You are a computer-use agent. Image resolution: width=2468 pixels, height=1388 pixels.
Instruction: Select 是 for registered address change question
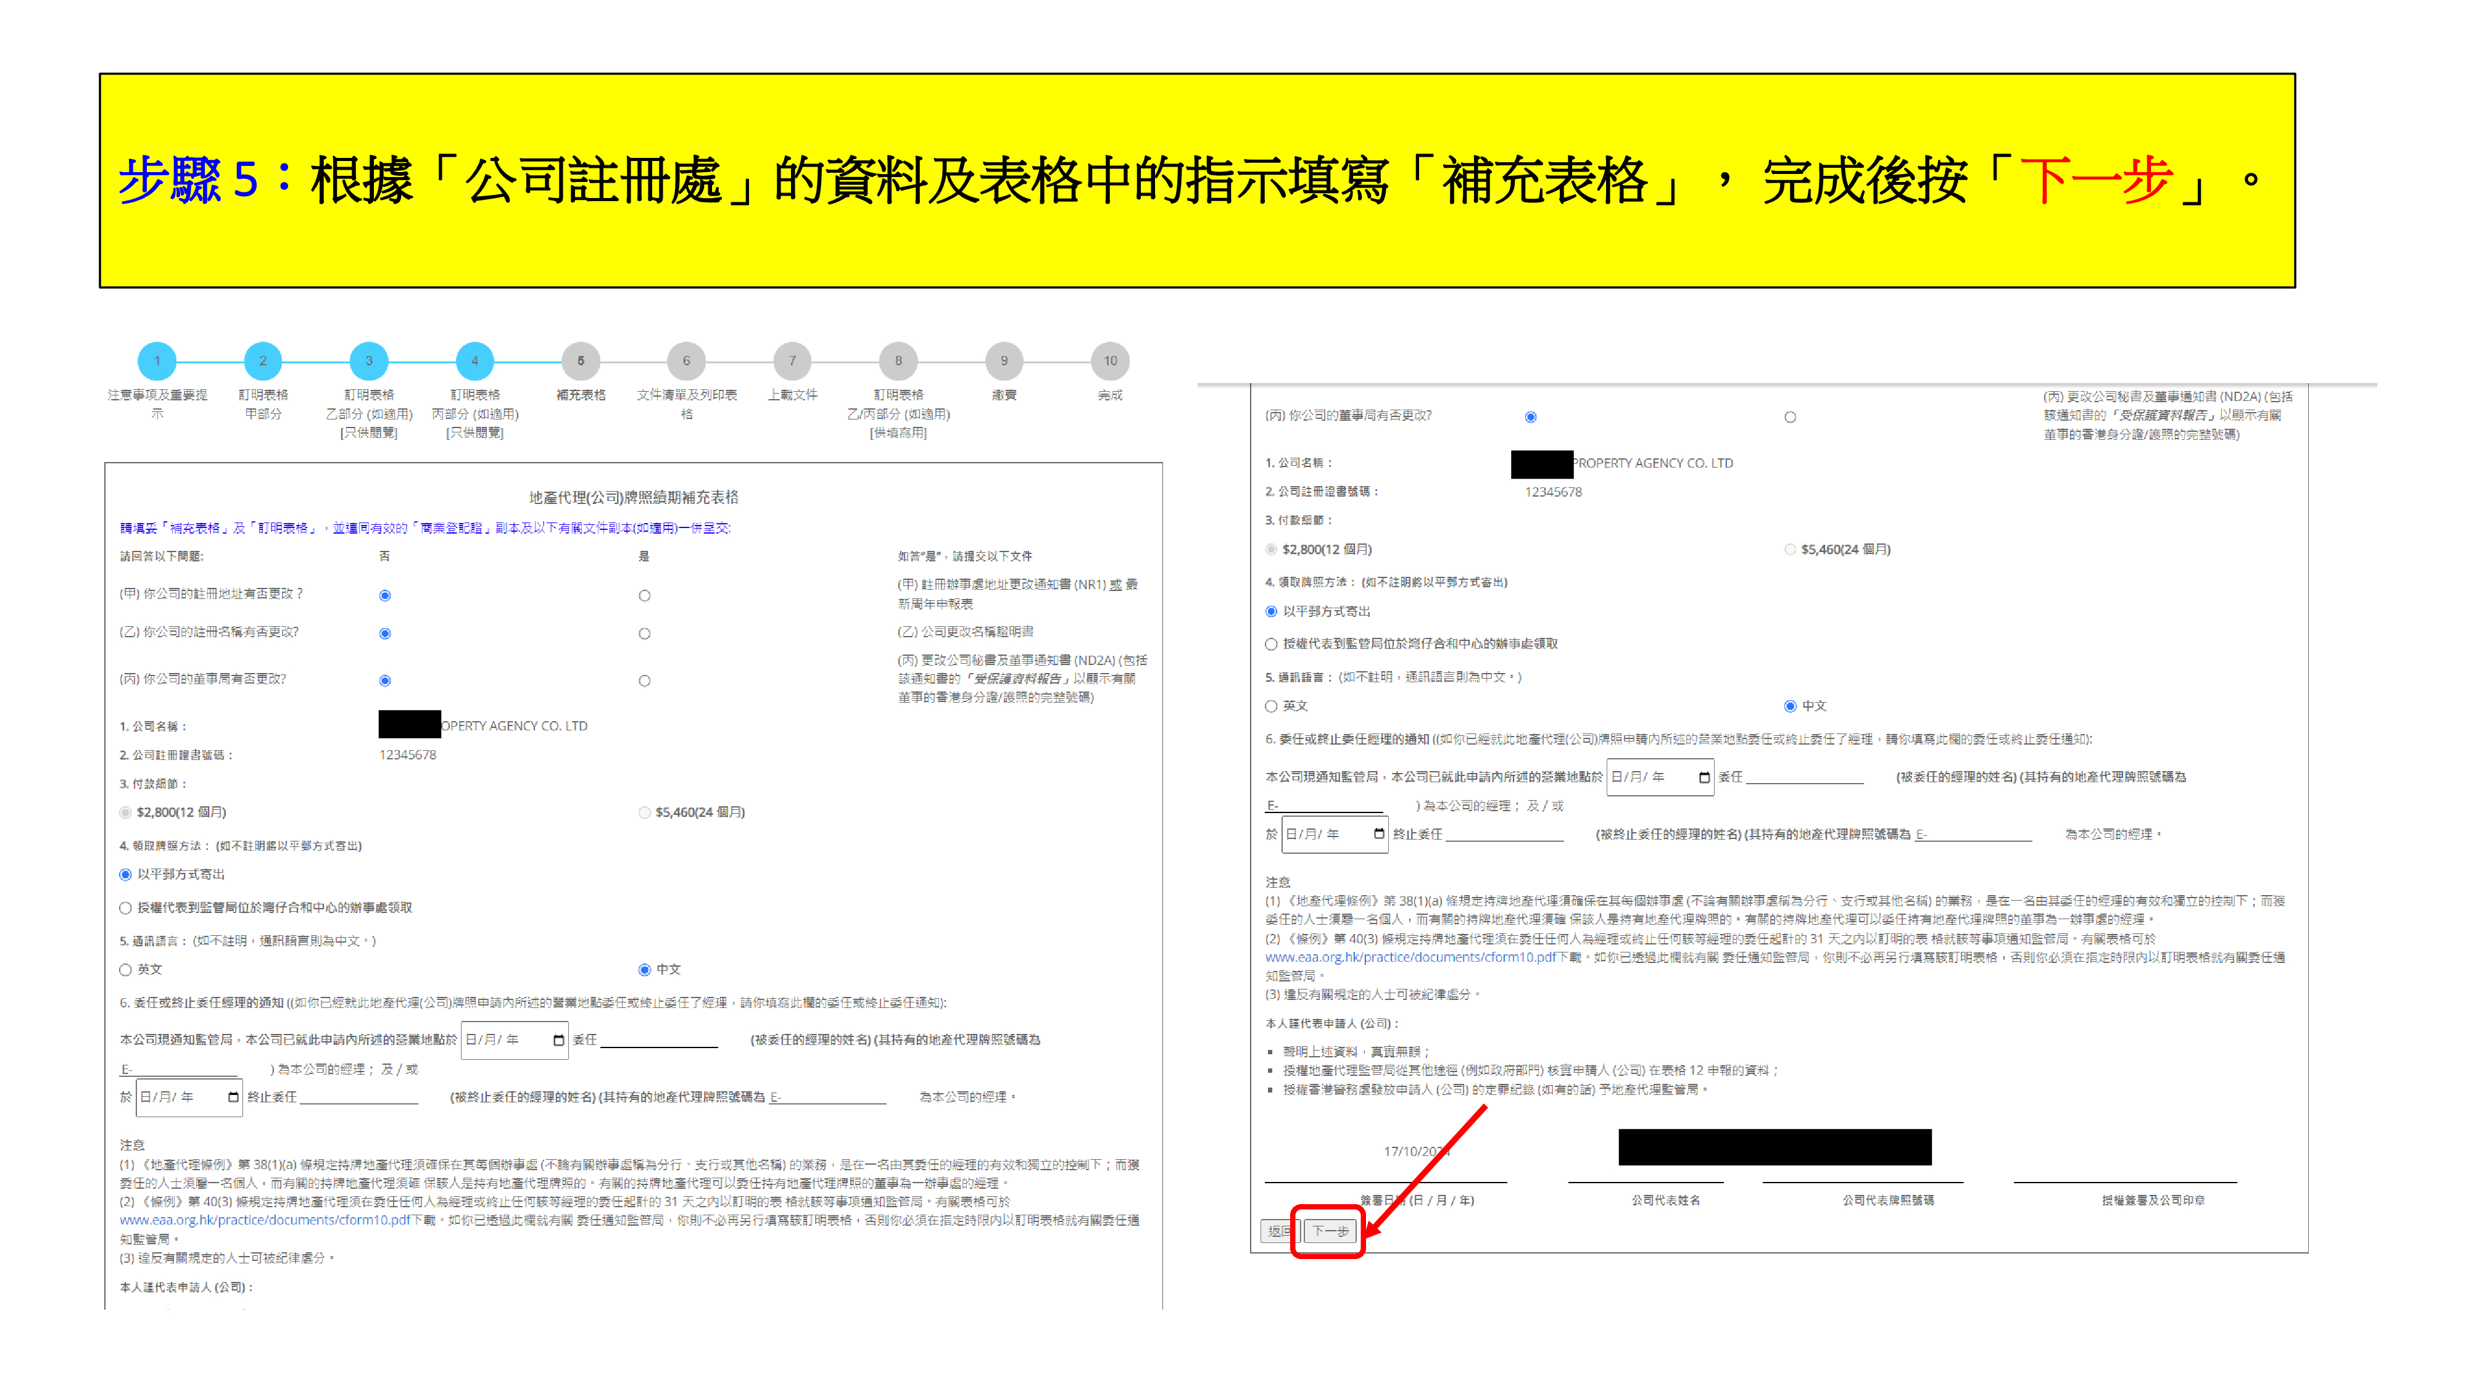click(x=645, y=596)
